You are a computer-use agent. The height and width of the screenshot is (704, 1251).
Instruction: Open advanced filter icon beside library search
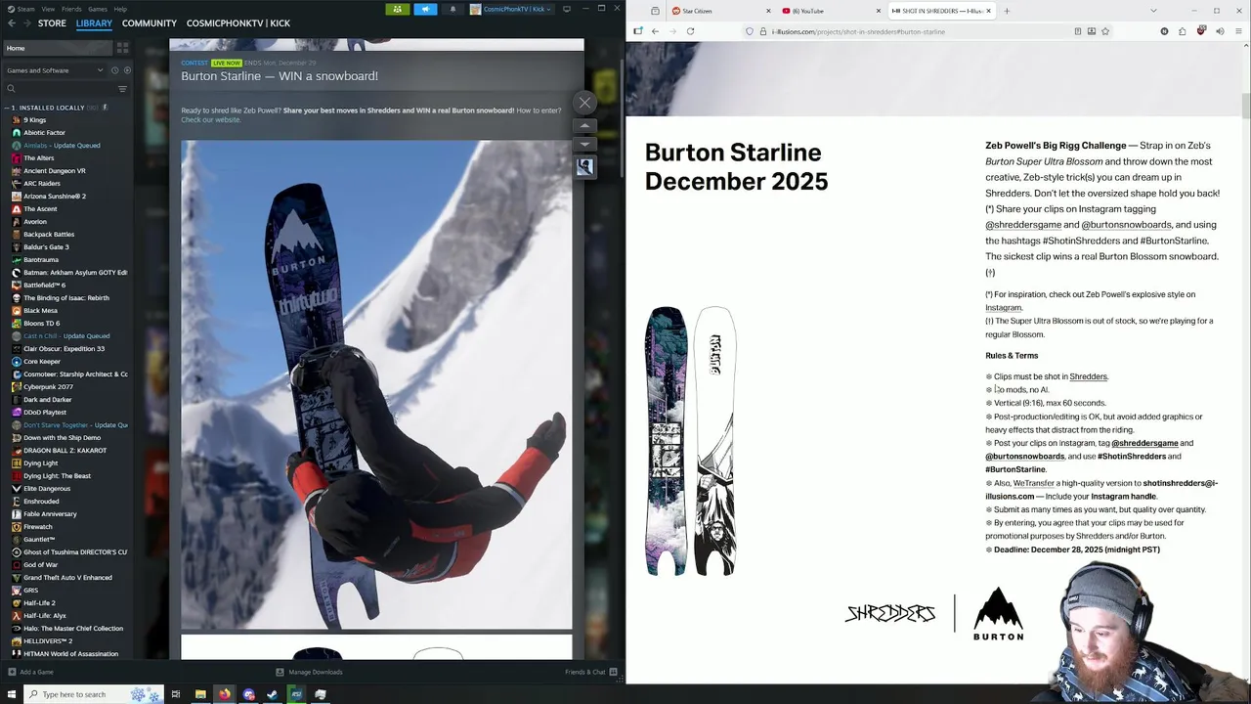click(x=122, y=89)
